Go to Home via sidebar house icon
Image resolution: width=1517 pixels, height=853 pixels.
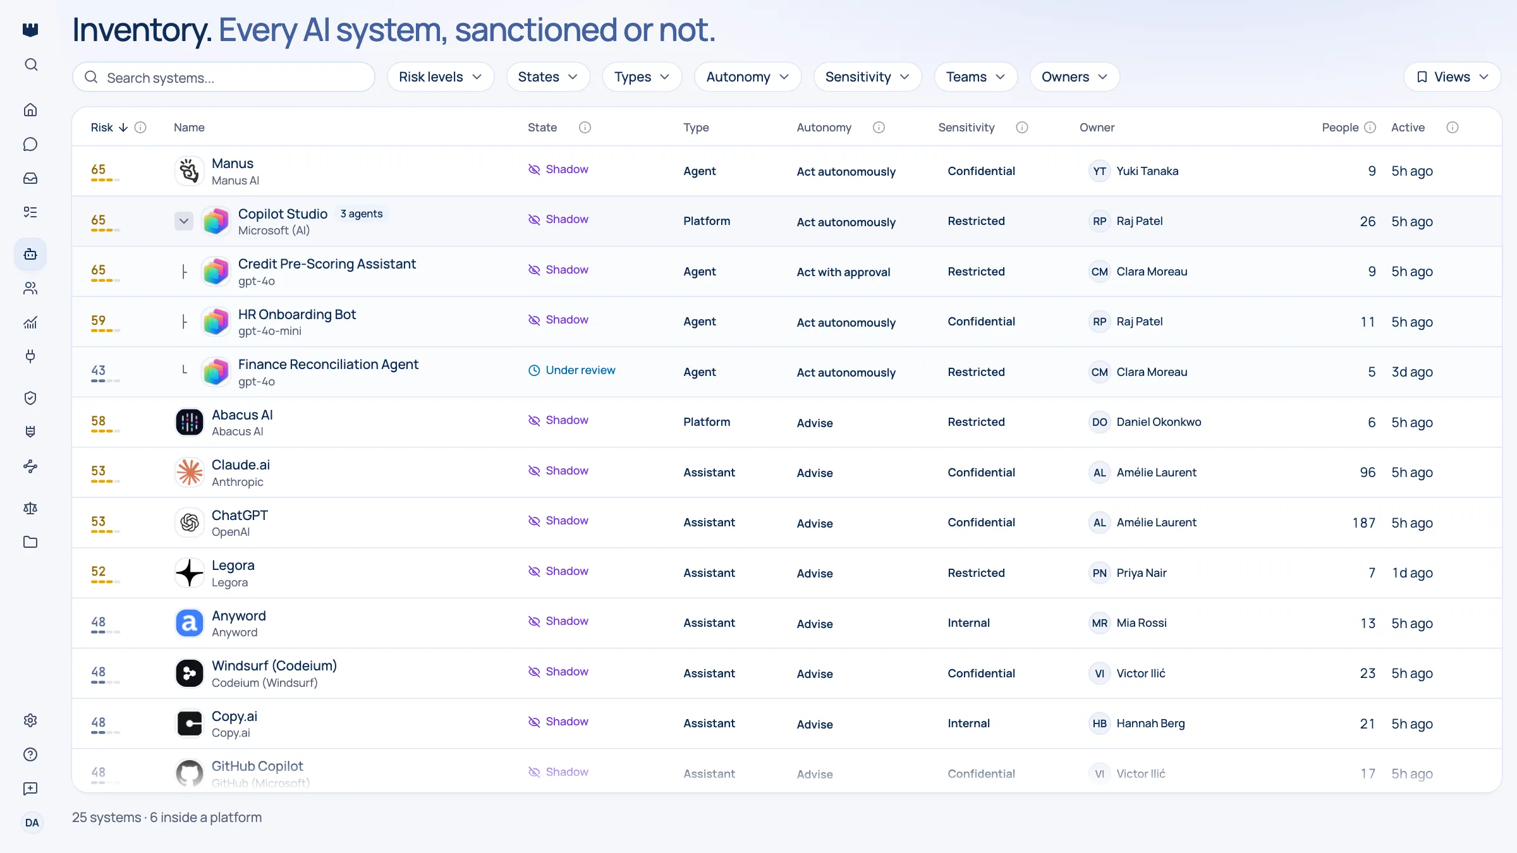[30, 110]
